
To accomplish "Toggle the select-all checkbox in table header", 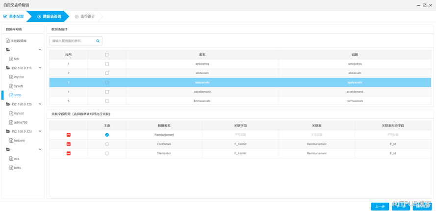I will (107, 55).
